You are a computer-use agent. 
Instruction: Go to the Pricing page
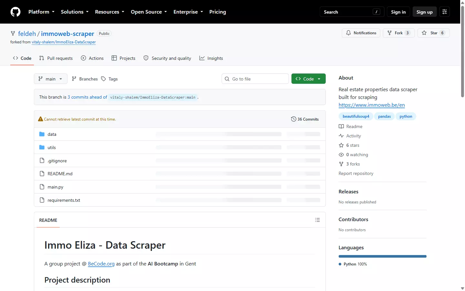pyautogui.click(x=218, y=12)
